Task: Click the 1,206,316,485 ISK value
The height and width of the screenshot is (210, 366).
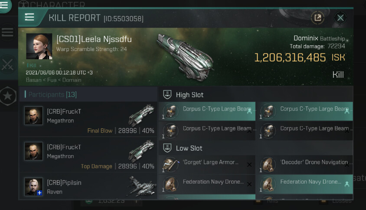Action: click(x=290, y=57)
